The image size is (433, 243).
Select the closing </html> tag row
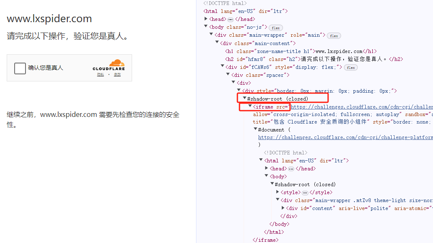[x=274, y=232]
